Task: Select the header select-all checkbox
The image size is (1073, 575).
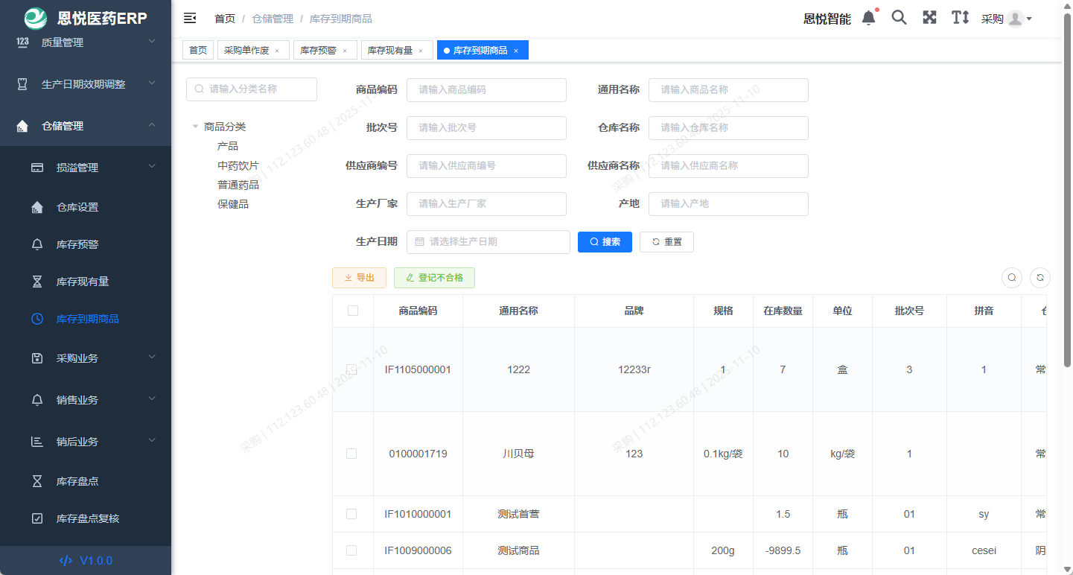Action: (353, 311)
